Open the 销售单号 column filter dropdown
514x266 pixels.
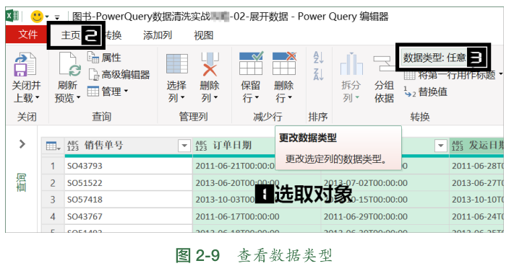(x=184, y=146)
